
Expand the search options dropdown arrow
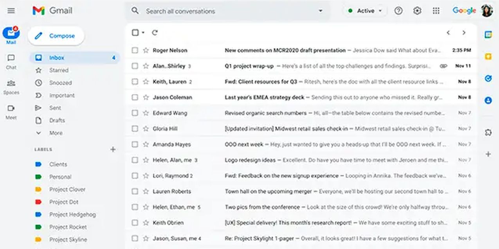(x=321, y=11)
